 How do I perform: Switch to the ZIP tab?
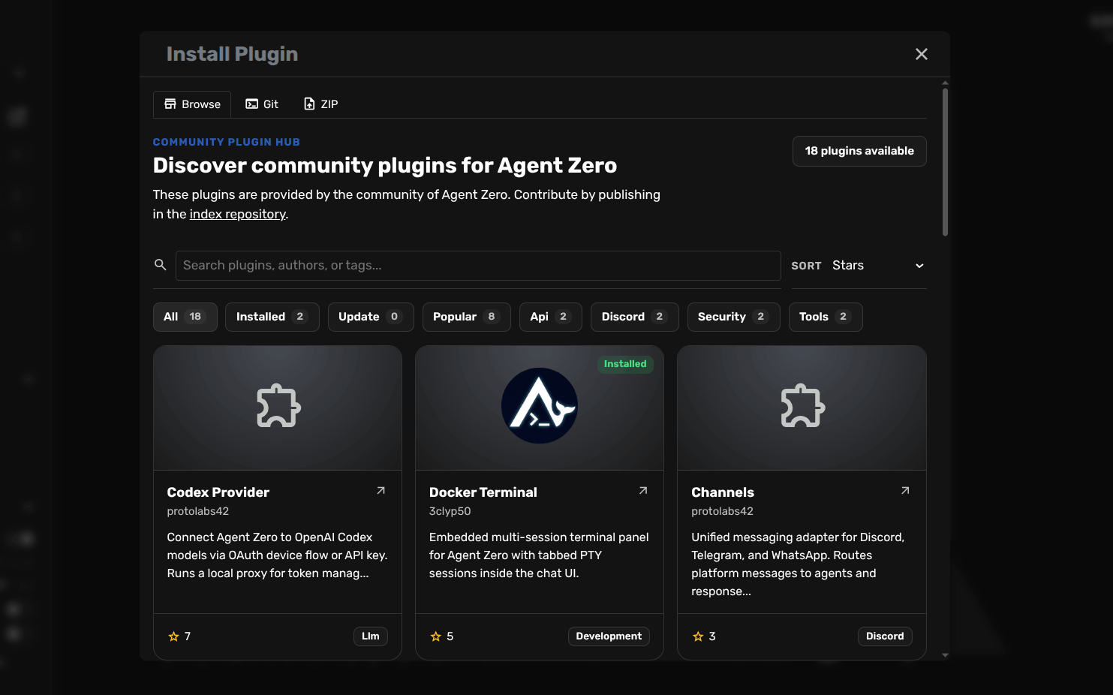pos(320,104)
